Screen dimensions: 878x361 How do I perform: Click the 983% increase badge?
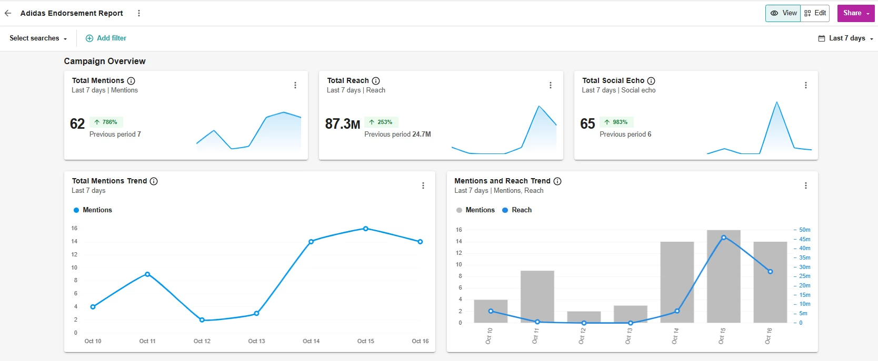point(616,122)
